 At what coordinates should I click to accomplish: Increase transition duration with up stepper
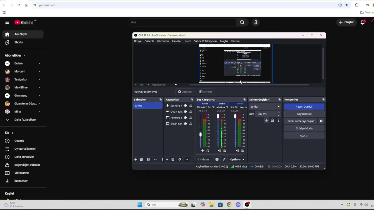click(x=278, y=112)
